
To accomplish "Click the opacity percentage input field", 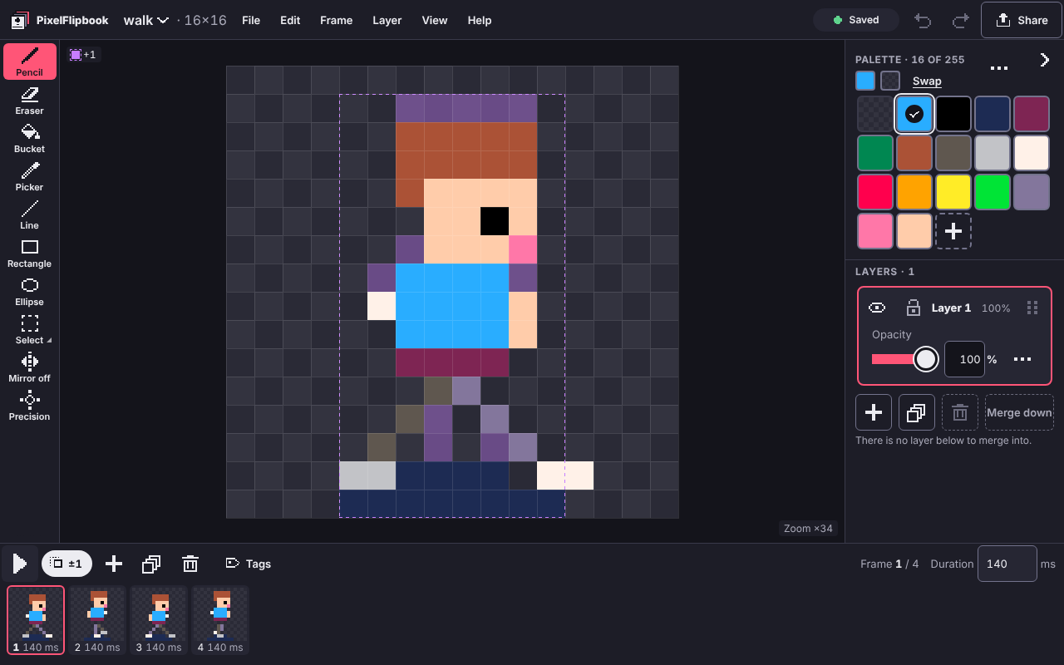I will 964,359.
